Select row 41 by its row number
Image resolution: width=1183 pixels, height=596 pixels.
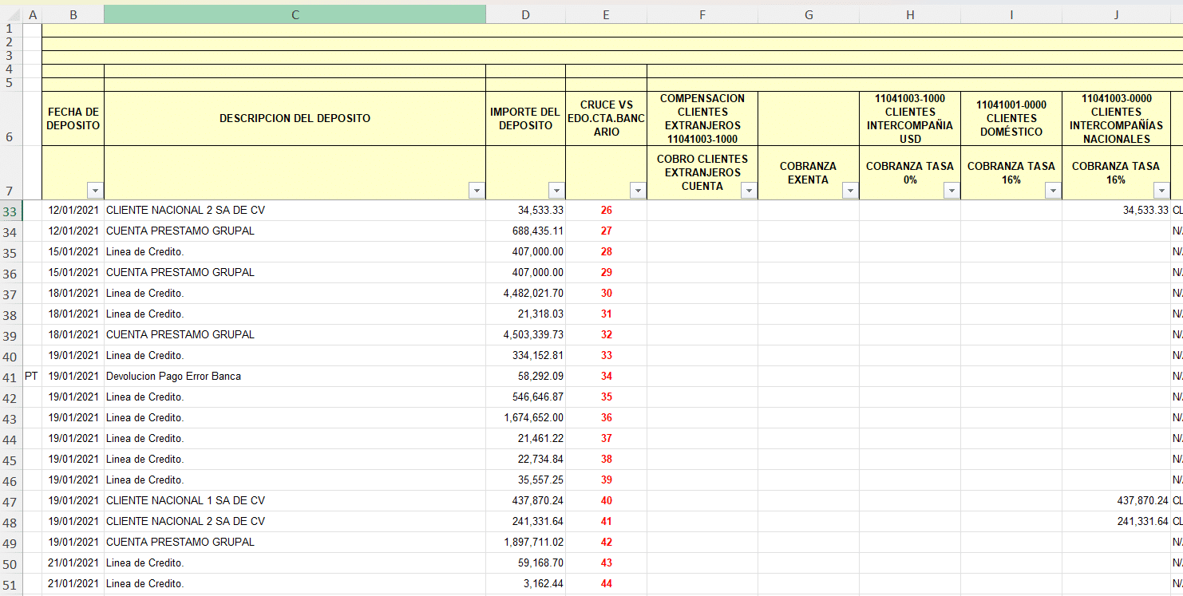click(10, 377)
